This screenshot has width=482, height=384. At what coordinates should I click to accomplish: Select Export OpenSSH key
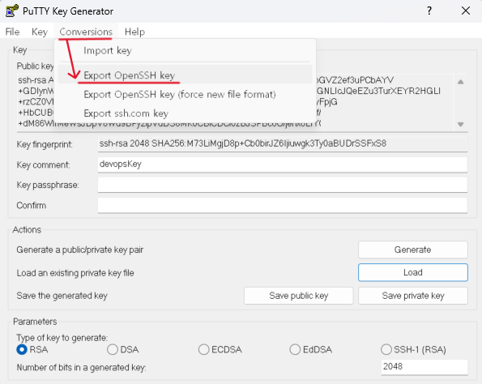pyautogui.click(x=185, y=75)
